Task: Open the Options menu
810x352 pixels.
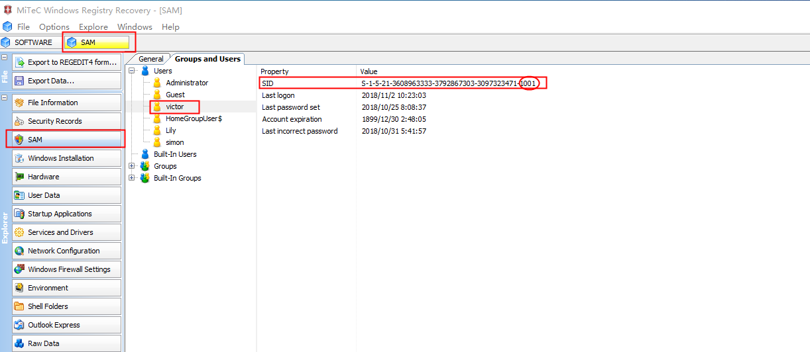Action: point(54,27)
